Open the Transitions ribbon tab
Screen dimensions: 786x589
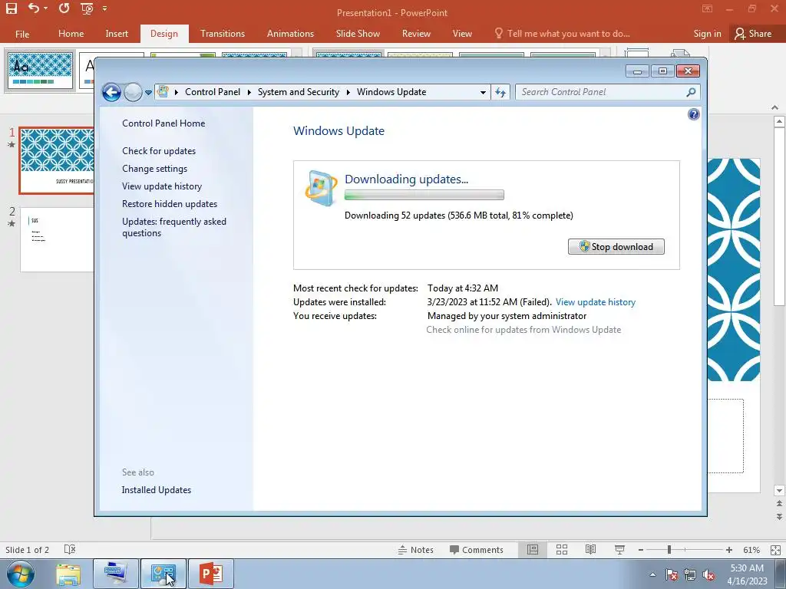223,34
